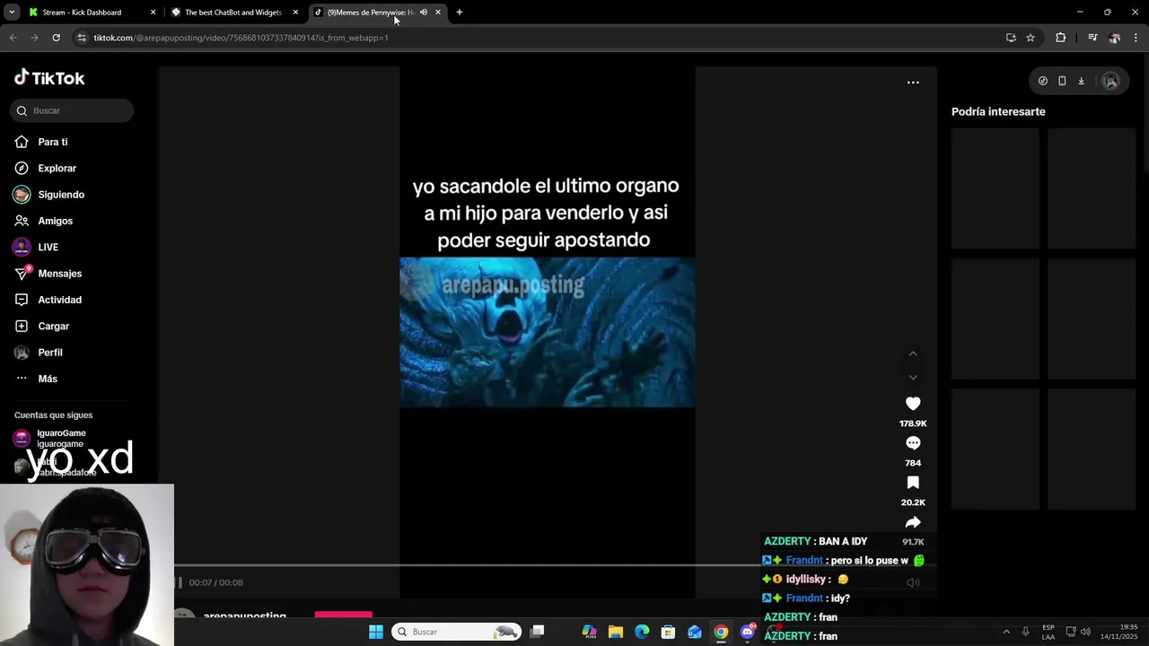Click the Cargar plus icon

[22, 326]
